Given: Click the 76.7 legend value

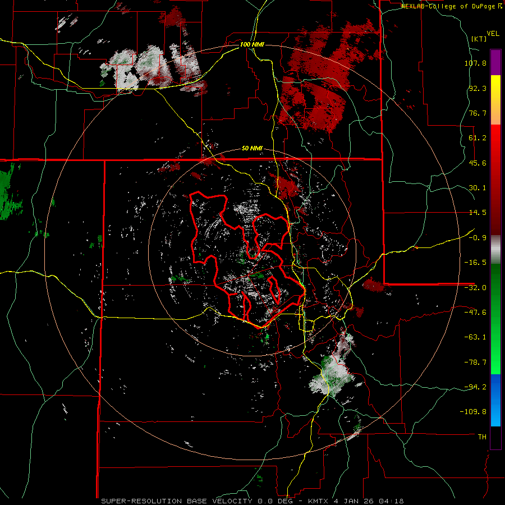Looking at the screenshot, I should (x=478, y=113).
